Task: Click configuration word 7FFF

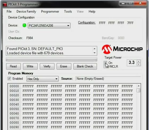Action: [x=130, y=23]
